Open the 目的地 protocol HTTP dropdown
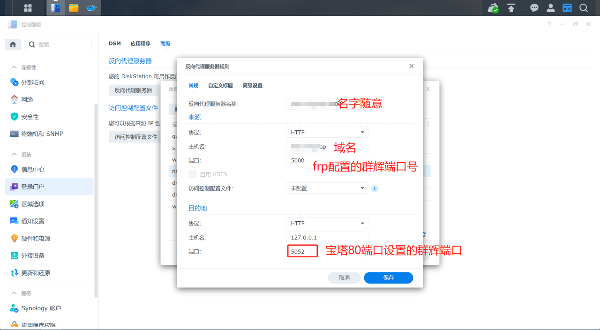The image size is (600, 330). coord(327,223)
